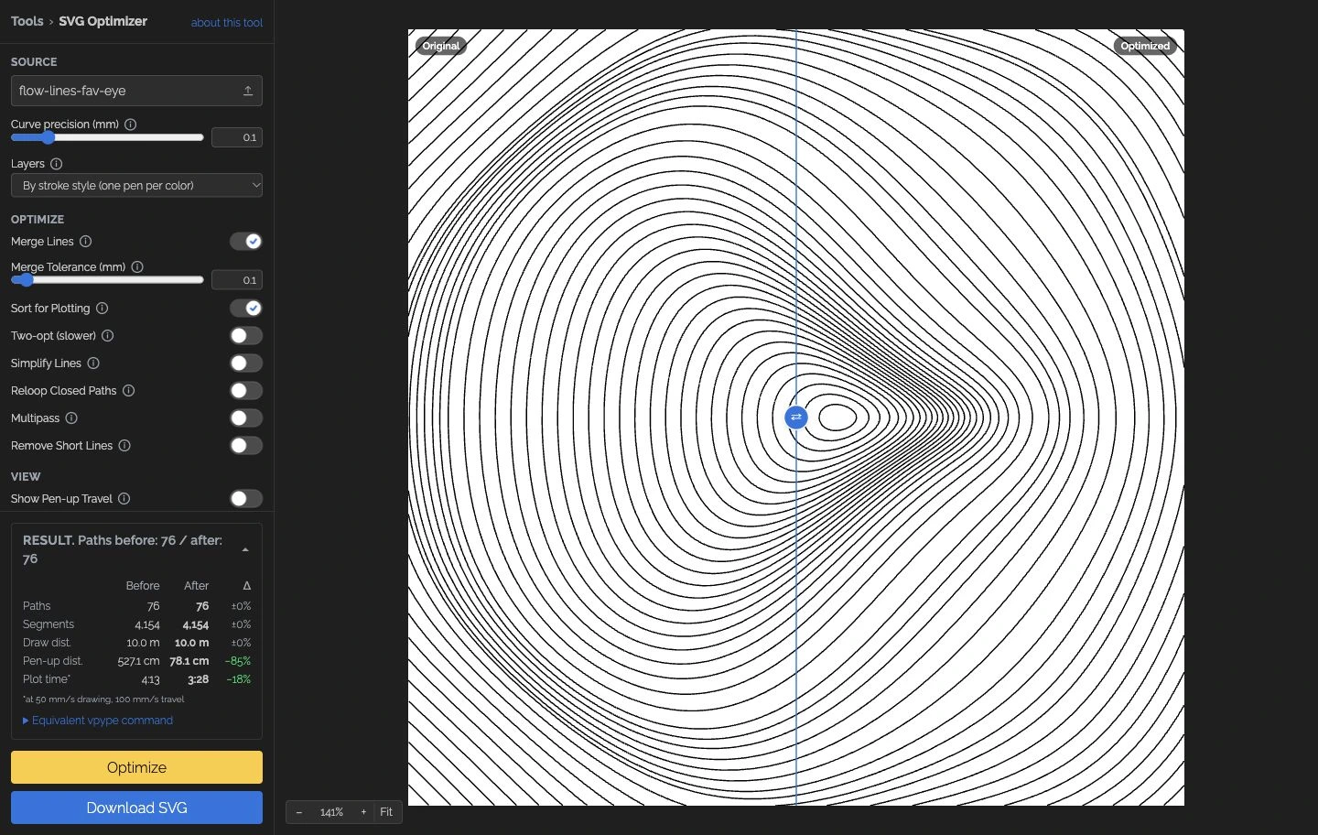This screenshot has width=1318, height=835.
Task: Go to Tools breadcrumb
Action: (27, 21)
